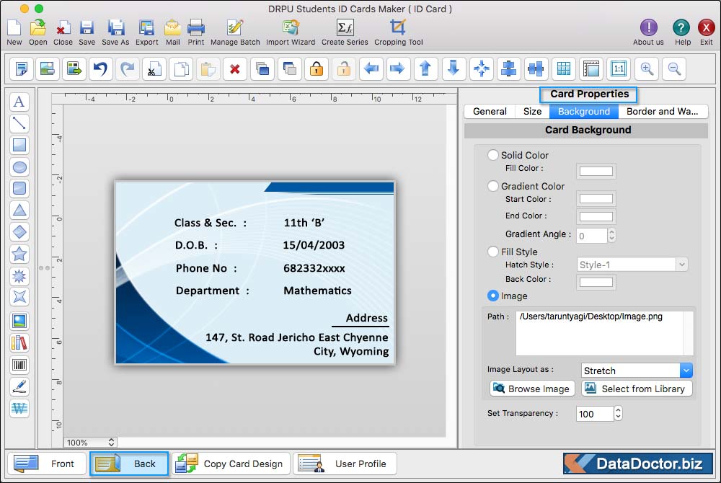Show the Back side of card

tap(129, 464)
